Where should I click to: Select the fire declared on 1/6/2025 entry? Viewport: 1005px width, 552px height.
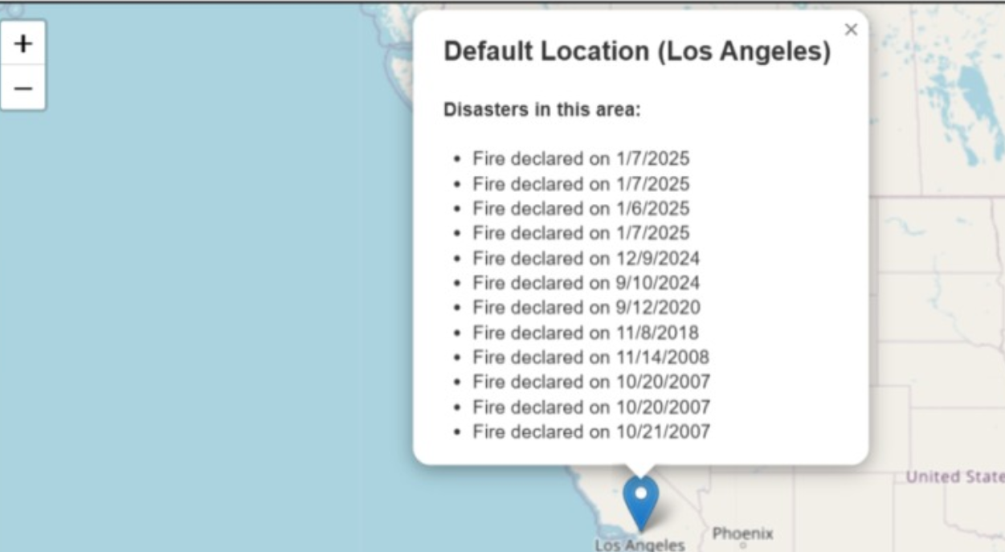pos(581,208)
